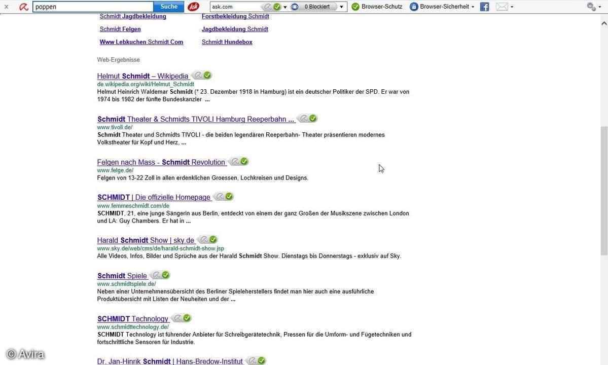The width and height of the screenshot is (608, 365).
Task: Click the sky.de harald-schmidt-show.jsp URL
Action: pos(161,248)
